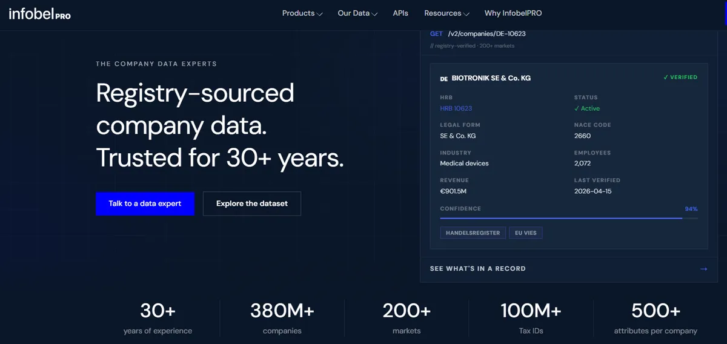Click the Verified badge on BIOTRONIK card
This screenshot has width=727, height=344.
point(680,78)
